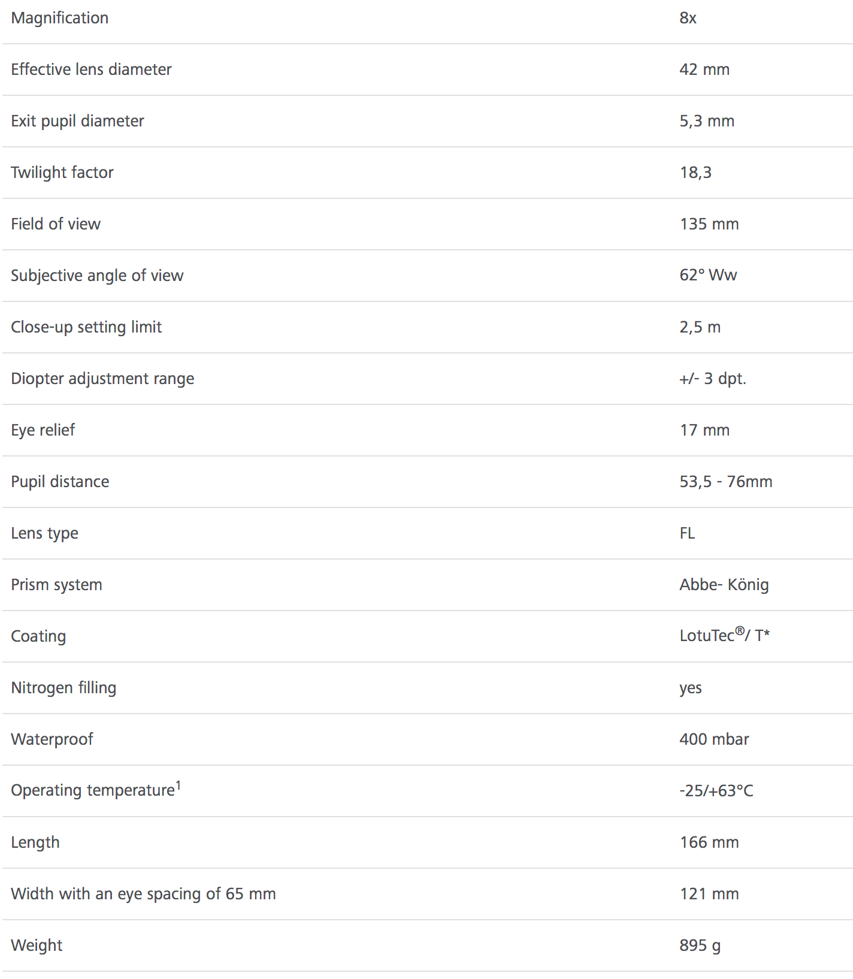Click the 62° Ww angle value

click(708, 275)
